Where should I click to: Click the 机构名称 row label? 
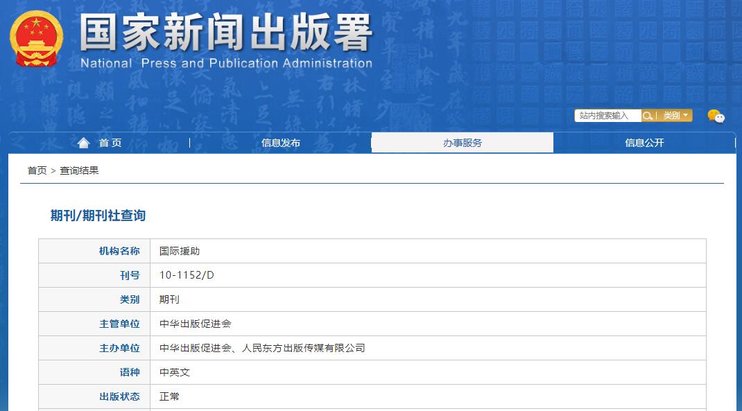tap(119, 251)
